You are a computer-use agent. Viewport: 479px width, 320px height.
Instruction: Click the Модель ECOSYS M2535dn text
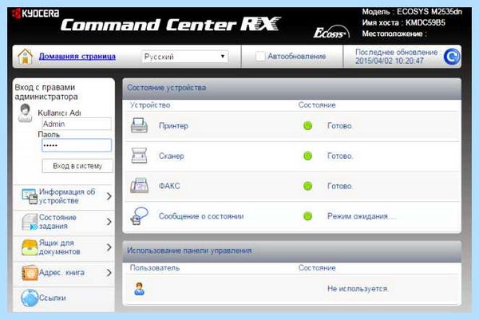412,12
